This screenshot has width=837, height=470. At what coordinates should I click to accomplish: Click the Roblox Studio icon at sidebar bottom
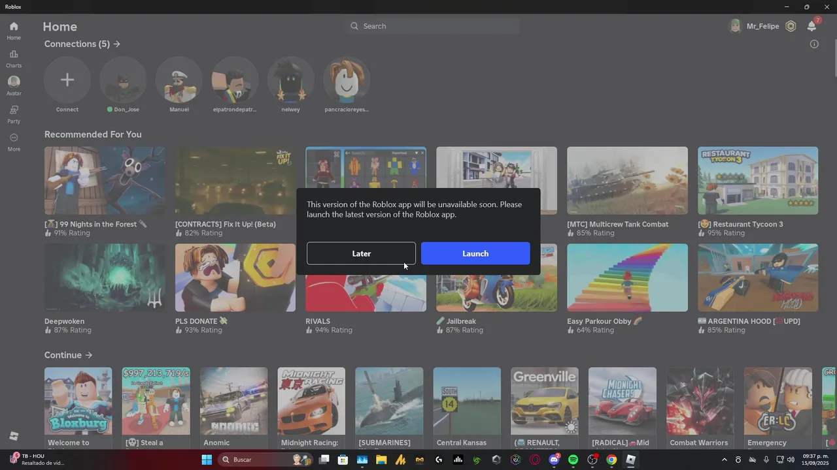pyautogui.click(x=14, y=436)
